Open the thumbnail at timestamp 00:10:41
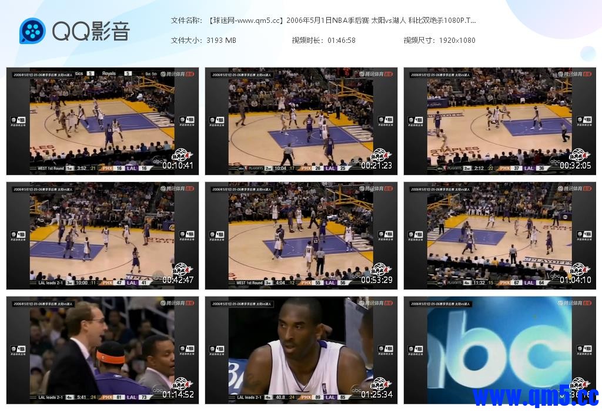The width and height of the screenshot is (602, 411). coord(102,121)
